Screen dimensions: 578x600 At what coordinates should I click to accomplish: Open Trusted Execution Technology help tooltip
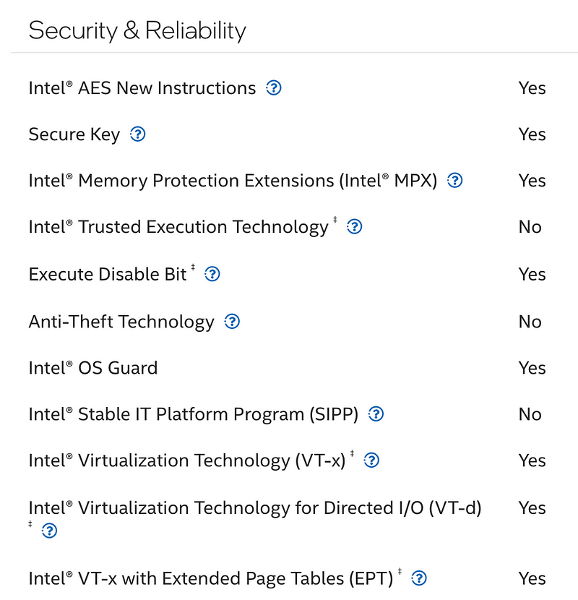pyautogui.click(x=354, y=227)
